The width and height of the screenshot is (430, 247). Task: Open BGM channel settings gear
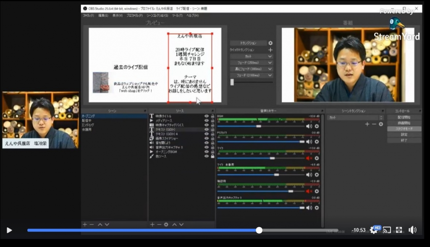tap(317, 126)
